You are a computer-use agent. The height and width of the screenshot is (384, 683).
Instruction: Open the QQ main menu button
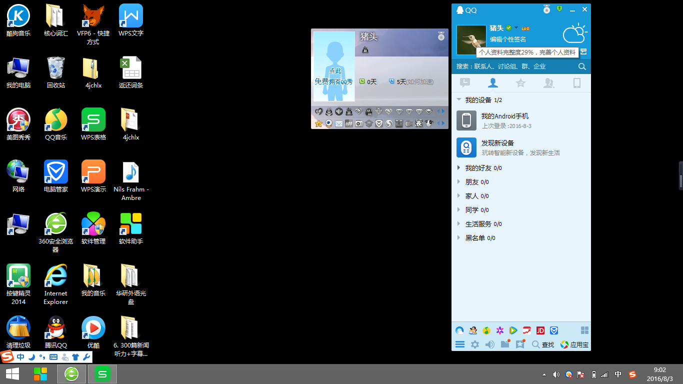460,344
